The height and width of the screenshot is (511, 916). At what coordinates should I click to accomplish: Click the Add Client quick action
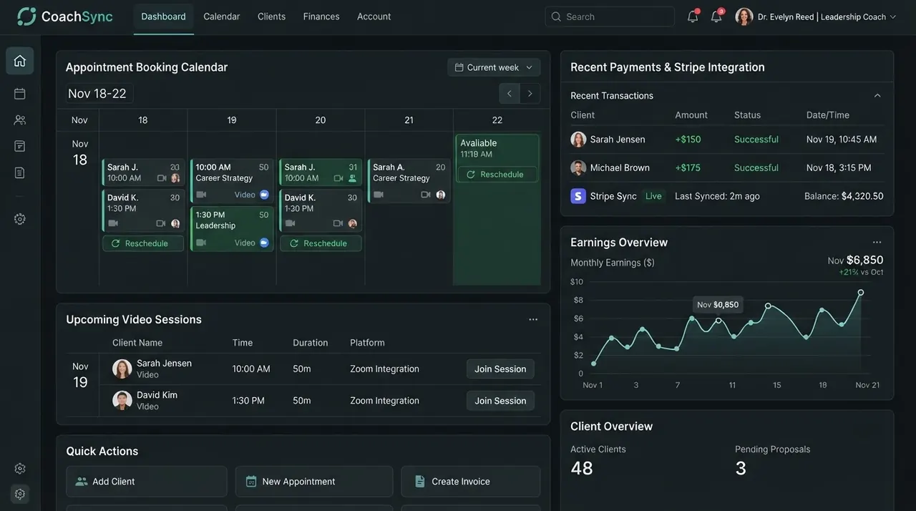click(x=147, y=482)
